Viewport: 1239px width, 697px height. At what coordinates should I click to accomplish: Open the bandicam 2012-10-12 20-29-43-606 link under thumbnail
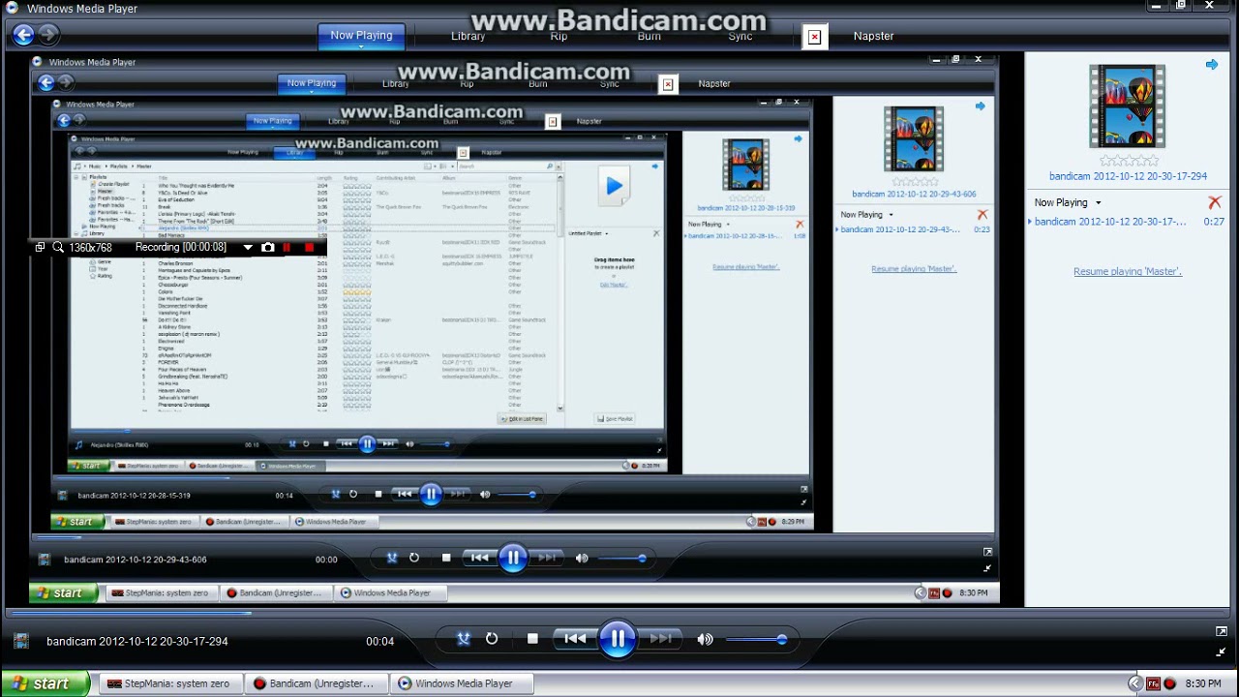click(x=914, y=194)
